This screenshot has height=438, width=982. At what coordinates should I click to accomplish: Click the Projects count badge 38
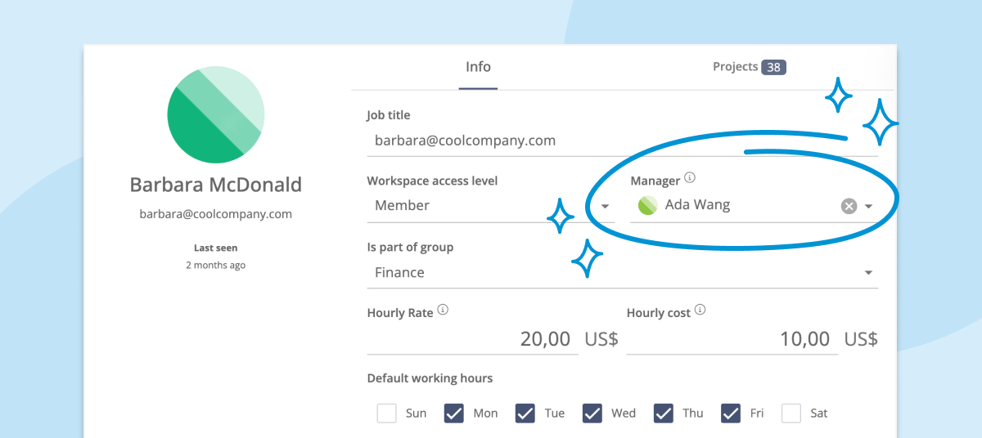click(773, 67)
